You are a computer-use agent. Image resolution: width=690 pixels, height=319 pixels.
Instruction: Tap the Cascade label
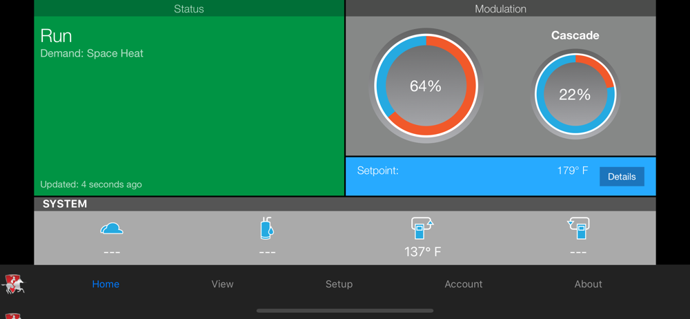point(575,36)
